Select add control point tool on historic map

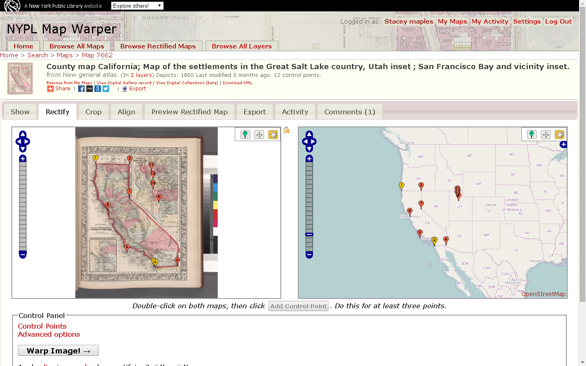pyautogui.click(x=245, y=135)
